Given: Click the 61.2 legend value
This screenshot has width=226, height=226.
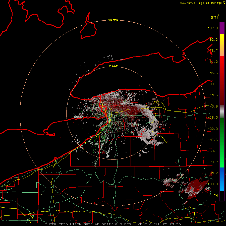Looking at the screenshot, I should tap(214, 62).
